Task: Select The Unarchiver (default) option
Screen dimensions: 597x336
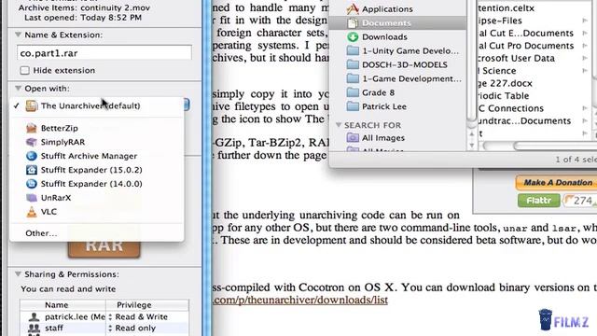Action: [x=97, y=105]
